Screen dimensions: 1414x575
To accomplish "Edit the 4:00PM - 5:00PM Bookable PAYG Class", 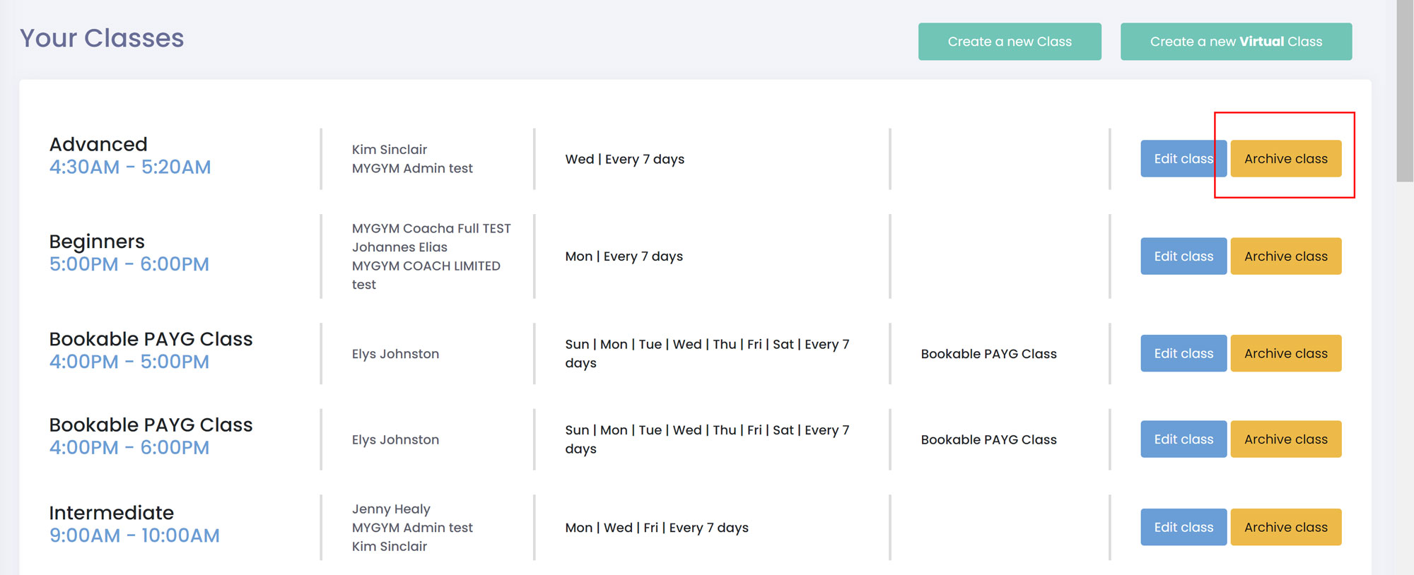I will tap(1183, 354).
